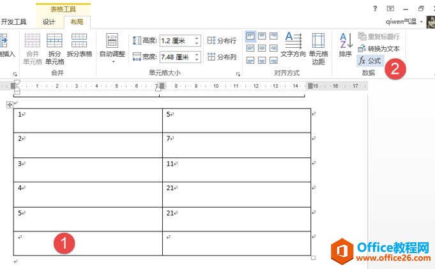
Task: Select the Align Top Left alignment option
Action: (250, 36)
